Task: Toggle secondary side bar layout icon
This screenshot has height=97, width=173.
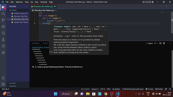Action: pyautogui.click(x=149, y=2)
